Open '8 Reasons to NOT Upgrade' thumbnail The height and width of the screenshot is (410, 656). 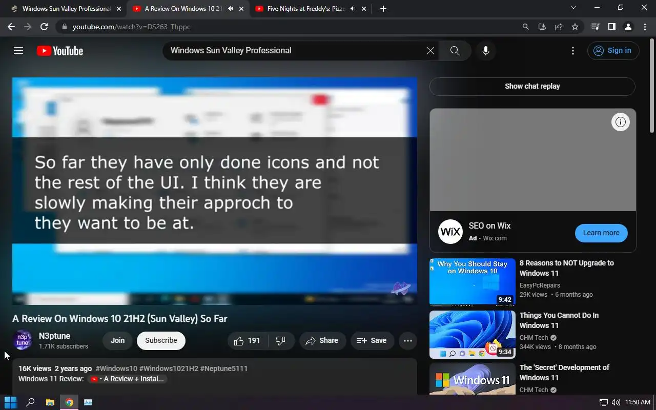click(473, 282)
